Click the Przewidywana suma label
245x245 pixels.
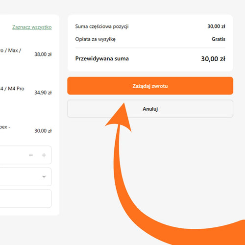click(102, 59)
